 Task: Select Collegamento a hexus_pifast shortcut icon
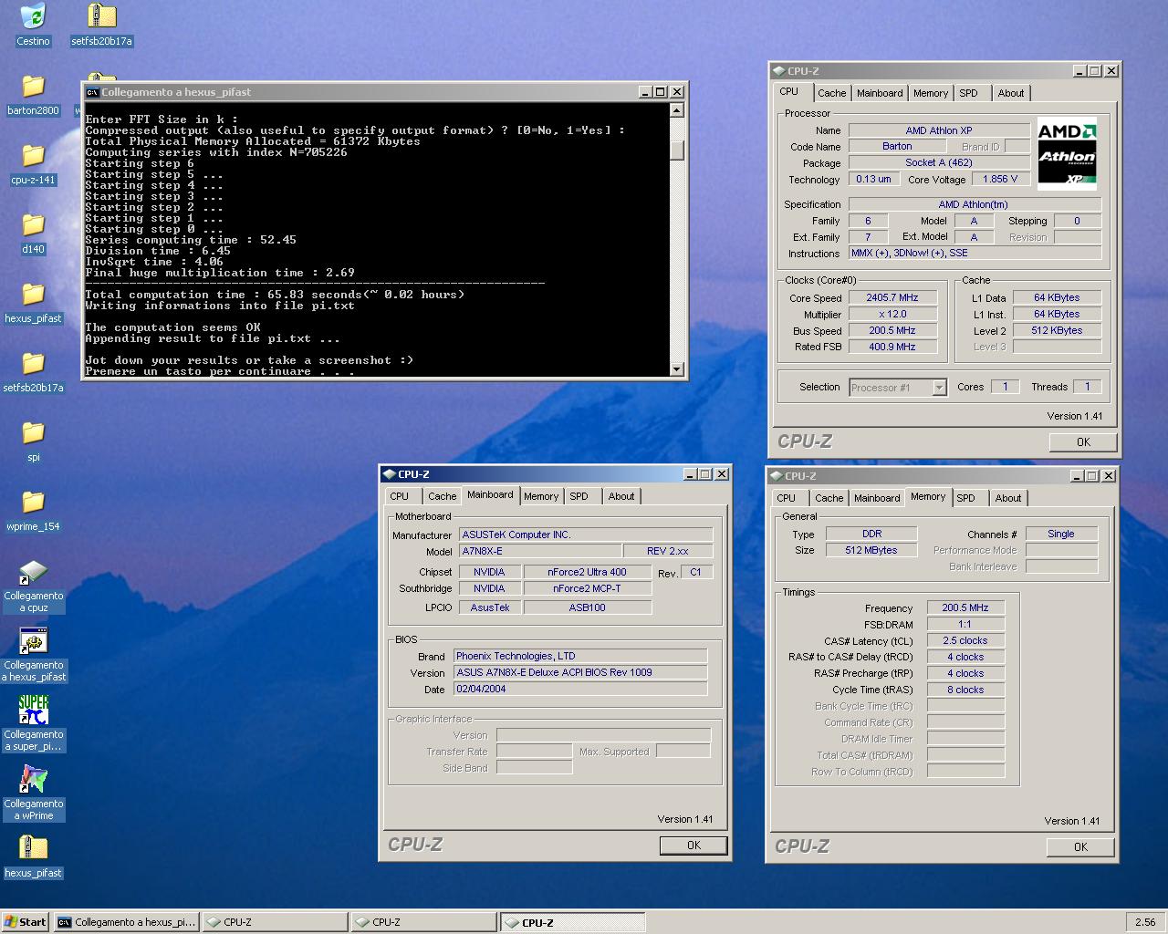(x=33, y=641)
